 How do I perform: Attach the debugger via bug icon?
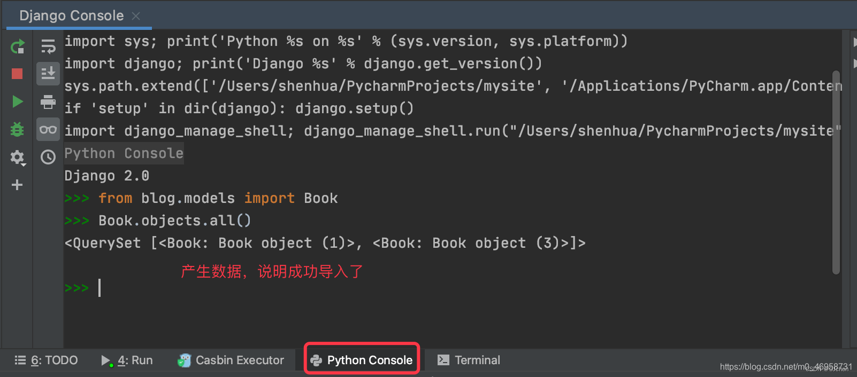[17, 129]
